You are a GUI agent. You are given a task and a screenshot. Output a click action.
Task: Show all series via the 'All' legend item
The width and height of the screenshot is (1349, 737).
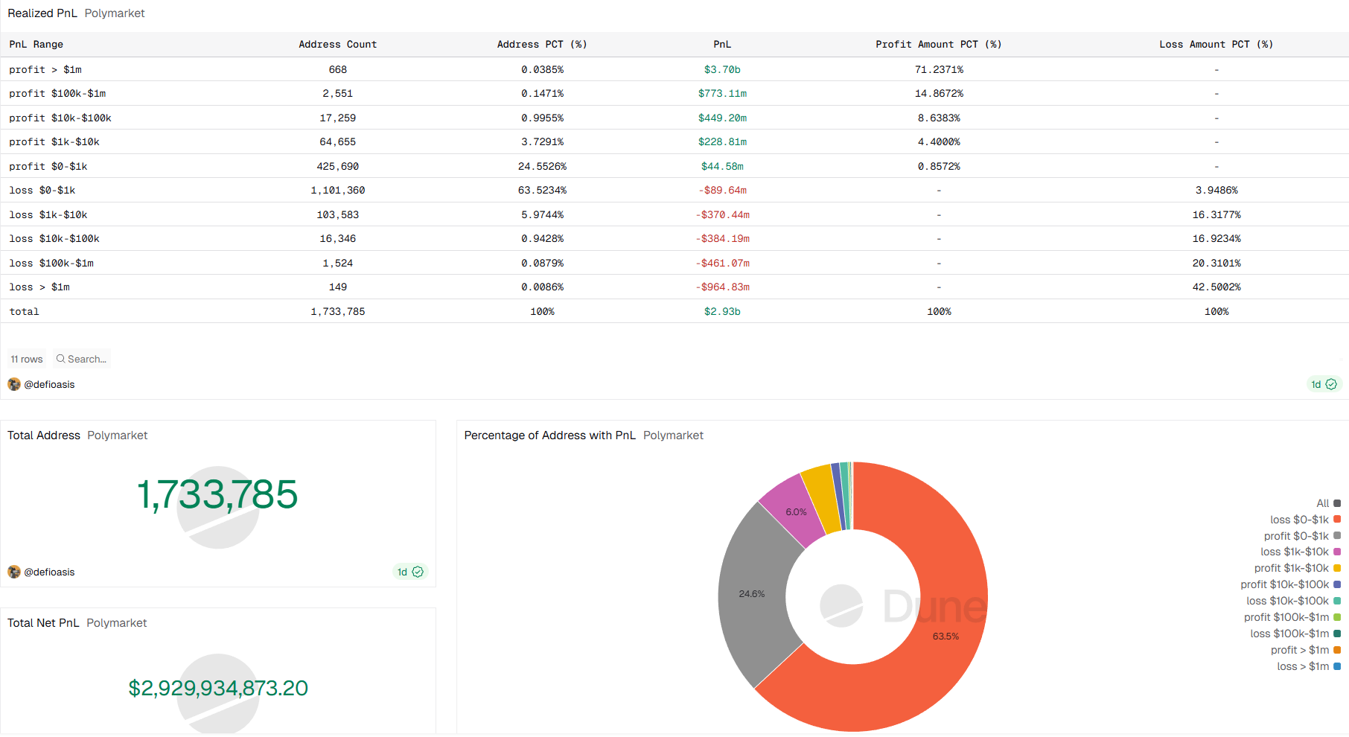[1322, 503]
